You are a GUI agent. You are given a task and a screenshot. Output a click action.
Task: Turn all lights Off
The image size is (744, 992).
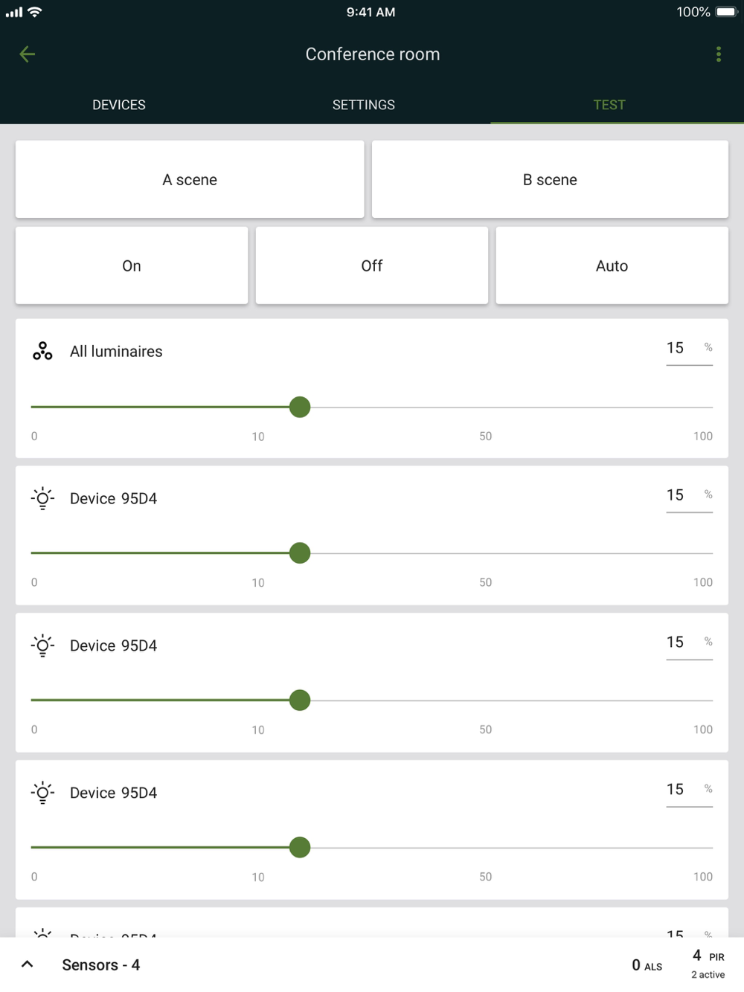[x=372, y=265]
